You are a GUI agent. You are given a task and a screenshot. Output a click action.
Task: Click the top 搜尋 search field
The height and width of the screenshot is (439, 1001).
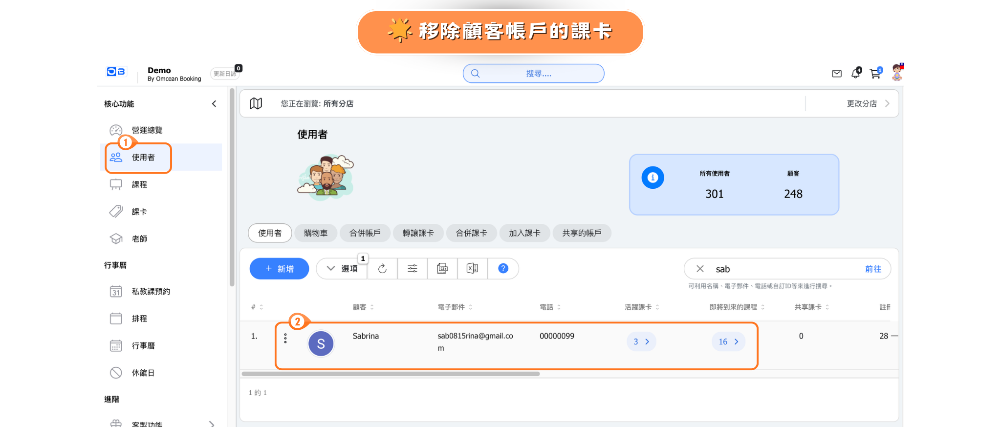click(x=534, y=74)
